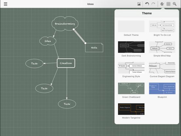
Task: Select the Note shape
Action: tap(94, 48)
